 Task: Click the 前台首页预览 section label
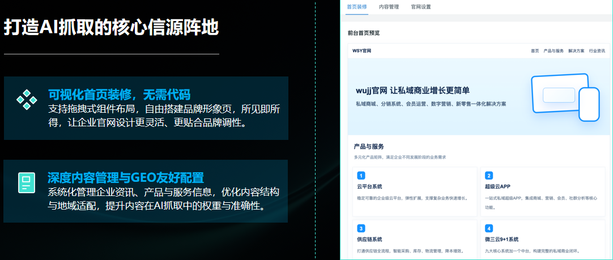pos(364,33)
